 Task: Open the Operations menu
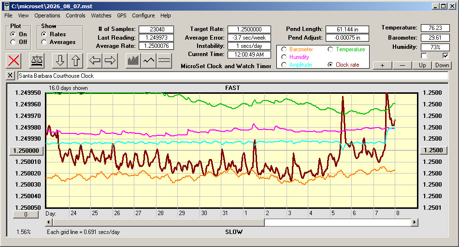[47, 15]
